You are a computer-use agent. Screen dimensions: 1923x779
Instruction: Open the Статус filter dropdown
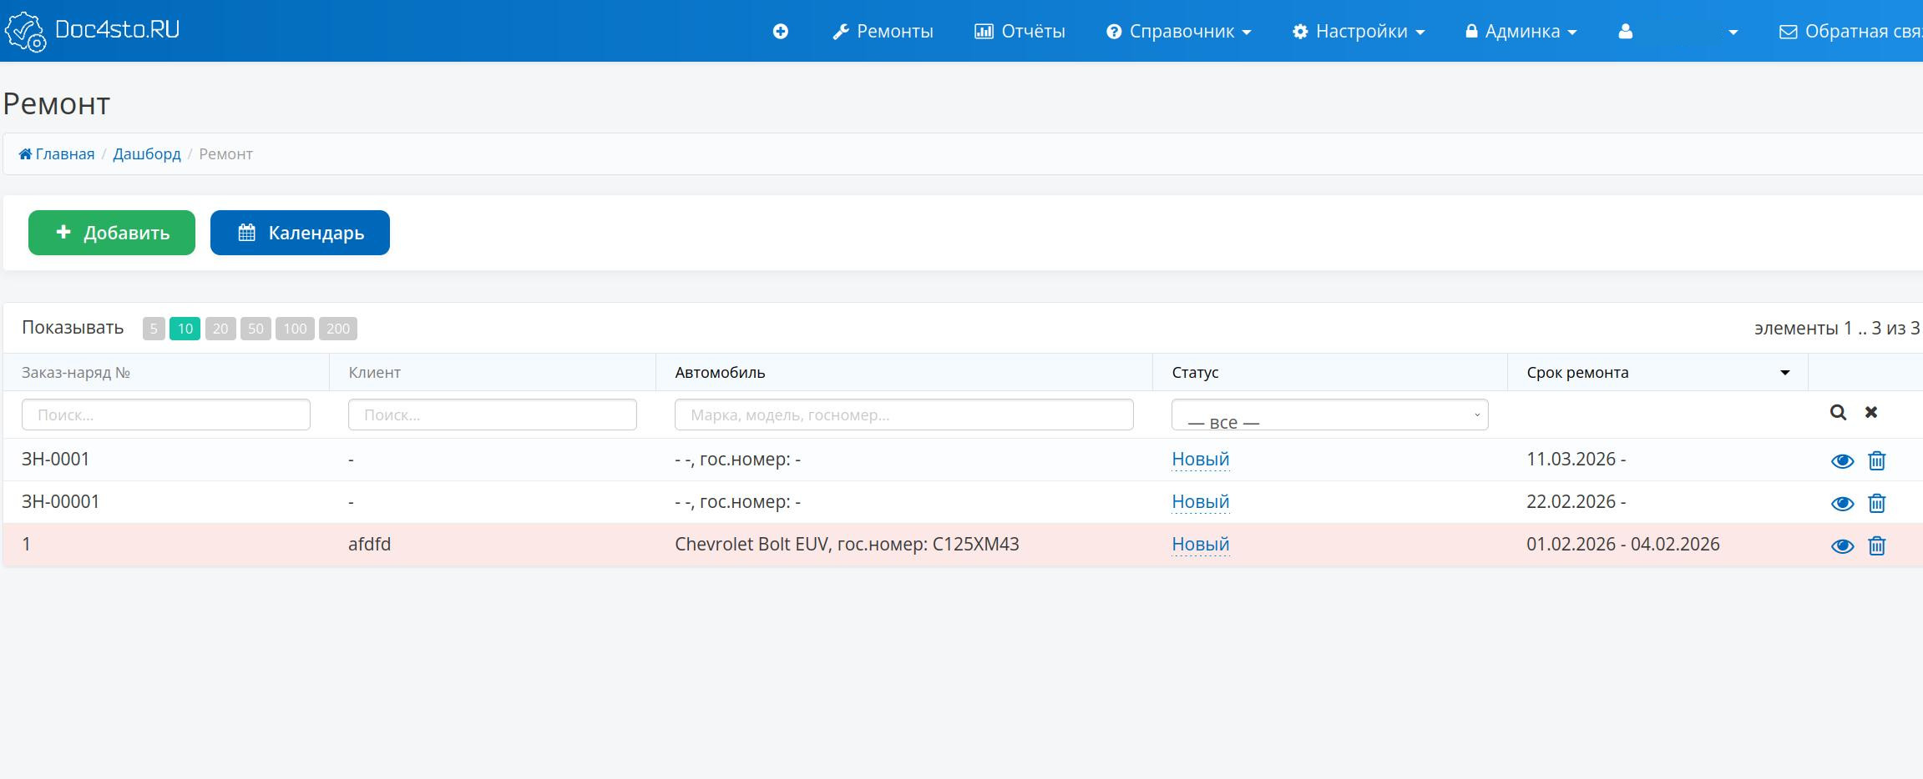pos(1329,415)
